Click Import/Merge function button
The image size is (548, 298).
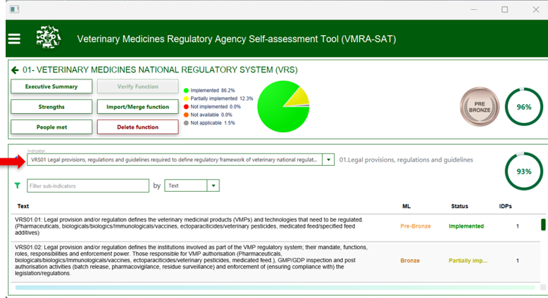(137, 107)
